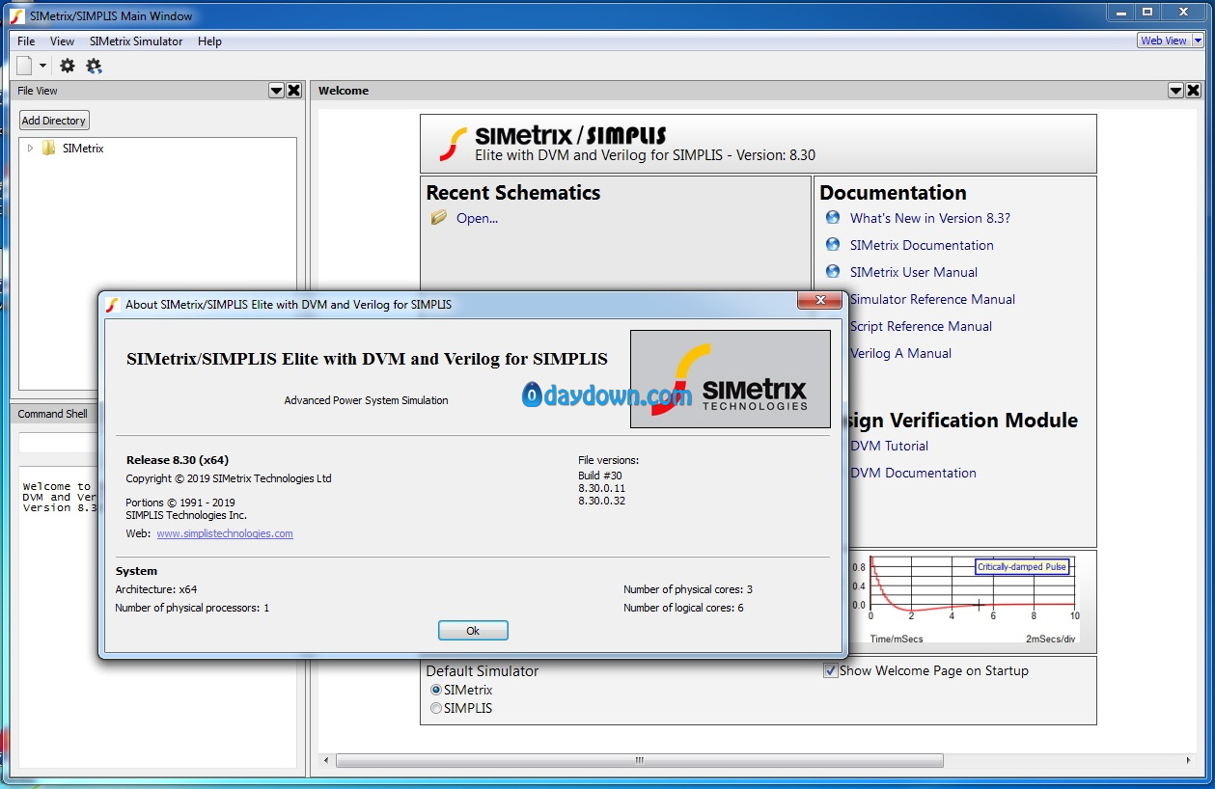Click the Web View button
The width and height of the screenshot is (1215, 789).
click(1164, 41)
